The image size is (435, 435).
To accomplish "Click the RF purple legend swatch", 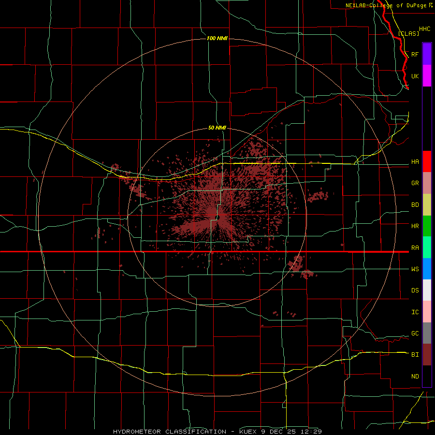I will pyautogui.click(x=427, y=54).
